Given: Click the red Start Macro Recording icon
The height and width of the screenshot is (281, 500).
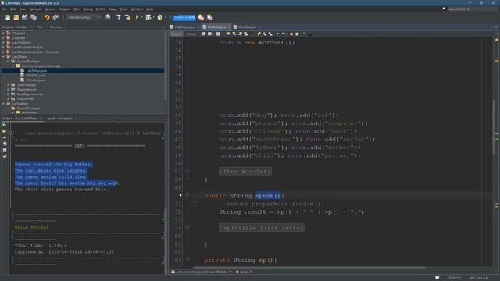Looking at the screenshot, I should pyautogui.click(x=291, y=34).
